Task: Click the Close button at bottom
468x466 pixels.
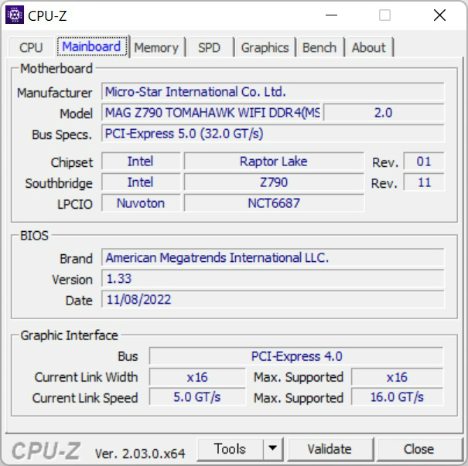Action: 418,449
